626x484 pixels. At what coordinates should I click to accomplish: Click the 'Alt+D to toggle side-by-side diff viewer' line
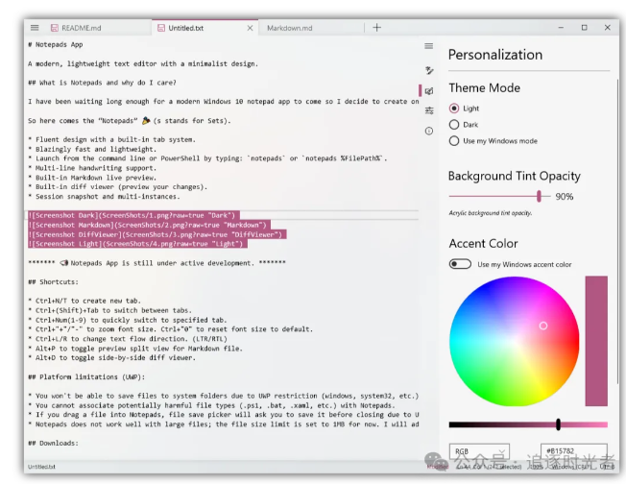112,358
